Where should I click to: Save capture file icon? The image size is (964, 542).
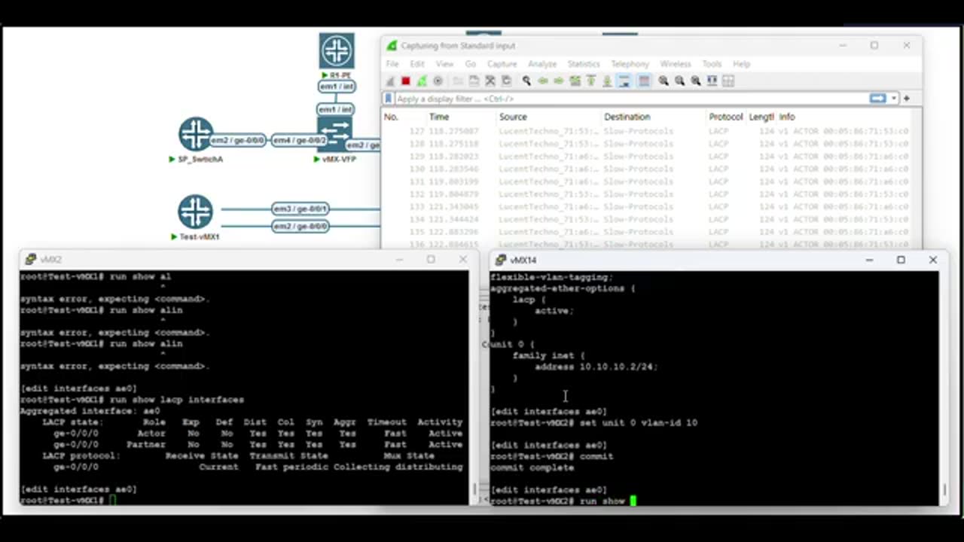[473, 81]
